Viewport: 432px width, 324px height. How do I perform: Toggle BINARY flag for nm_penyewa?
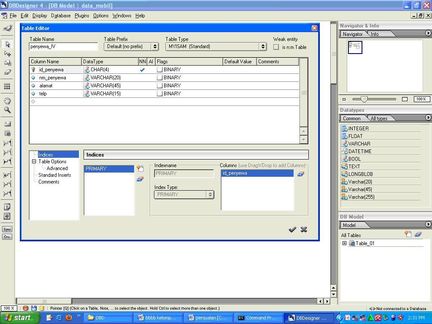[x=159, y=78]
